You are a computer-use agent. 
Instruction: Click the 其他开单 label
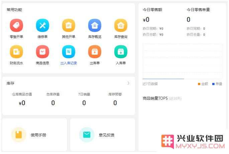pos(69,37)
